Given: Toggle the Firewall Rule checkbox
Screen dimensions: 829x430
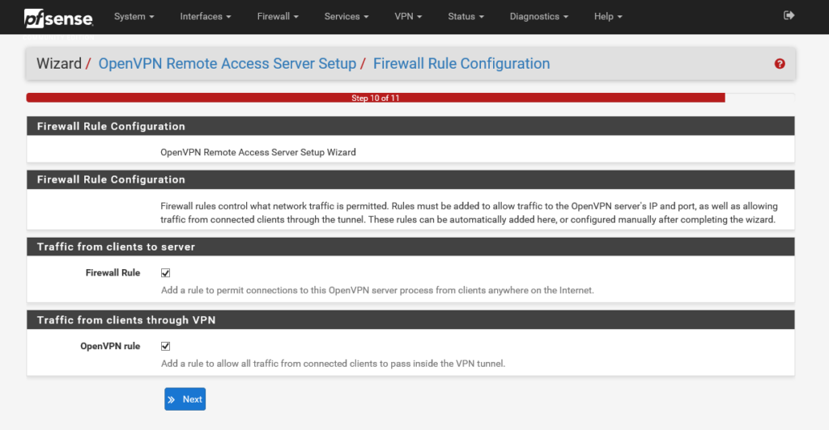Looking at the screenshot, I should 165,272.
